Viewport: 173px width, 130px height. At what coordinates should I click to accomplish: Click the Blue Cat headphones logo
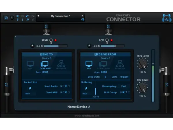[167, 18]
